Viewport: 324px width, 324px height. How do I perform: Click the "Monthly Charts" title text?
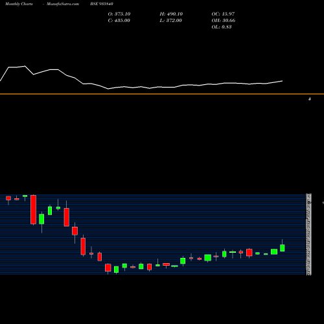click(19, 4)
